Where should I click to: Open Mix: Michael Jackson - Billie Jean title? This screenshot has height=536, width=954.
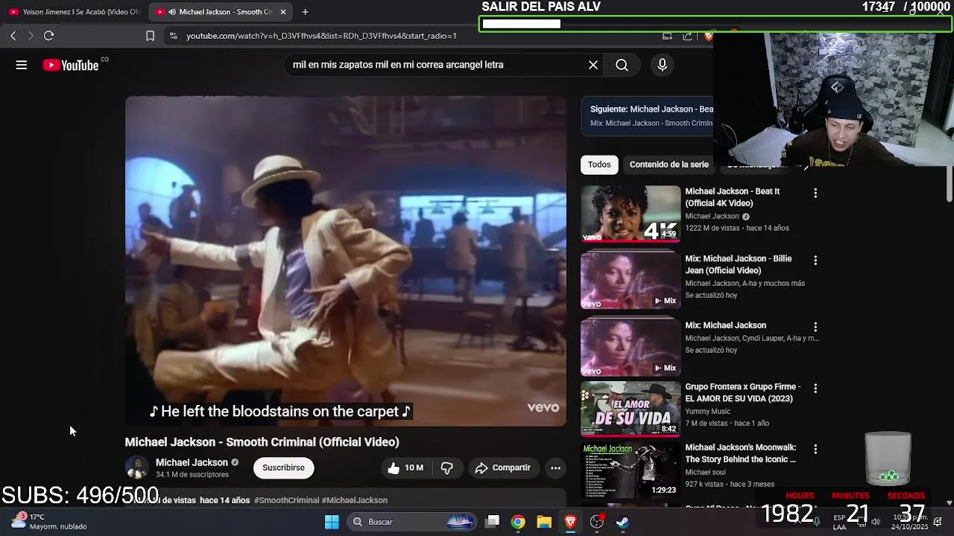(x=738, y=264)
